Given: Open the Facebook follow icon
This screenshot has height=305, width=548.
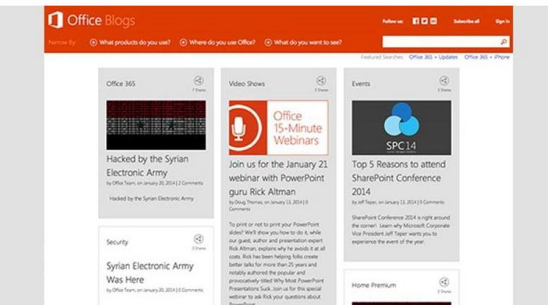Looking at the screenshot, I should pyautogui.click(x=415, y=22).
